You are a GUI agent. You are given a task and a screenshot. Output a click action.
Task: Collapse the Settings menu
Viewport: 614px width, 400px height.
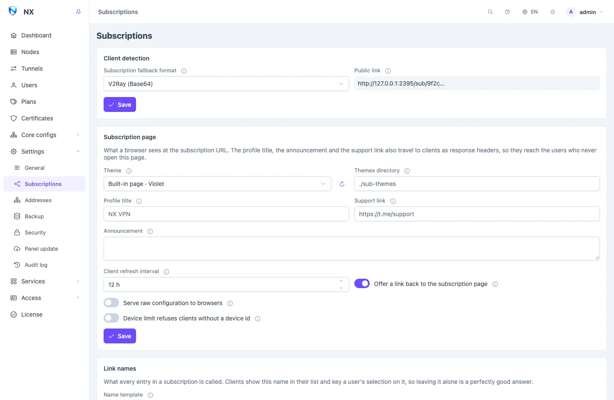click(44, 151)
